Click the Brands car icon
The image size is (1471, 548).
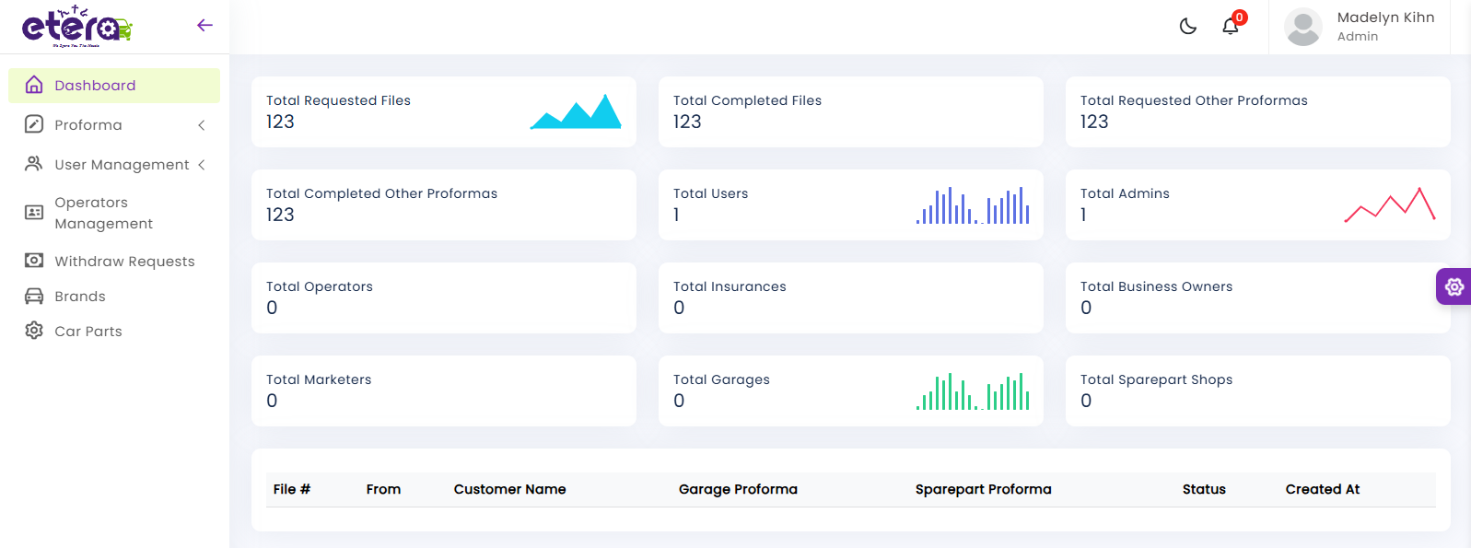click(x=34, y=296)
